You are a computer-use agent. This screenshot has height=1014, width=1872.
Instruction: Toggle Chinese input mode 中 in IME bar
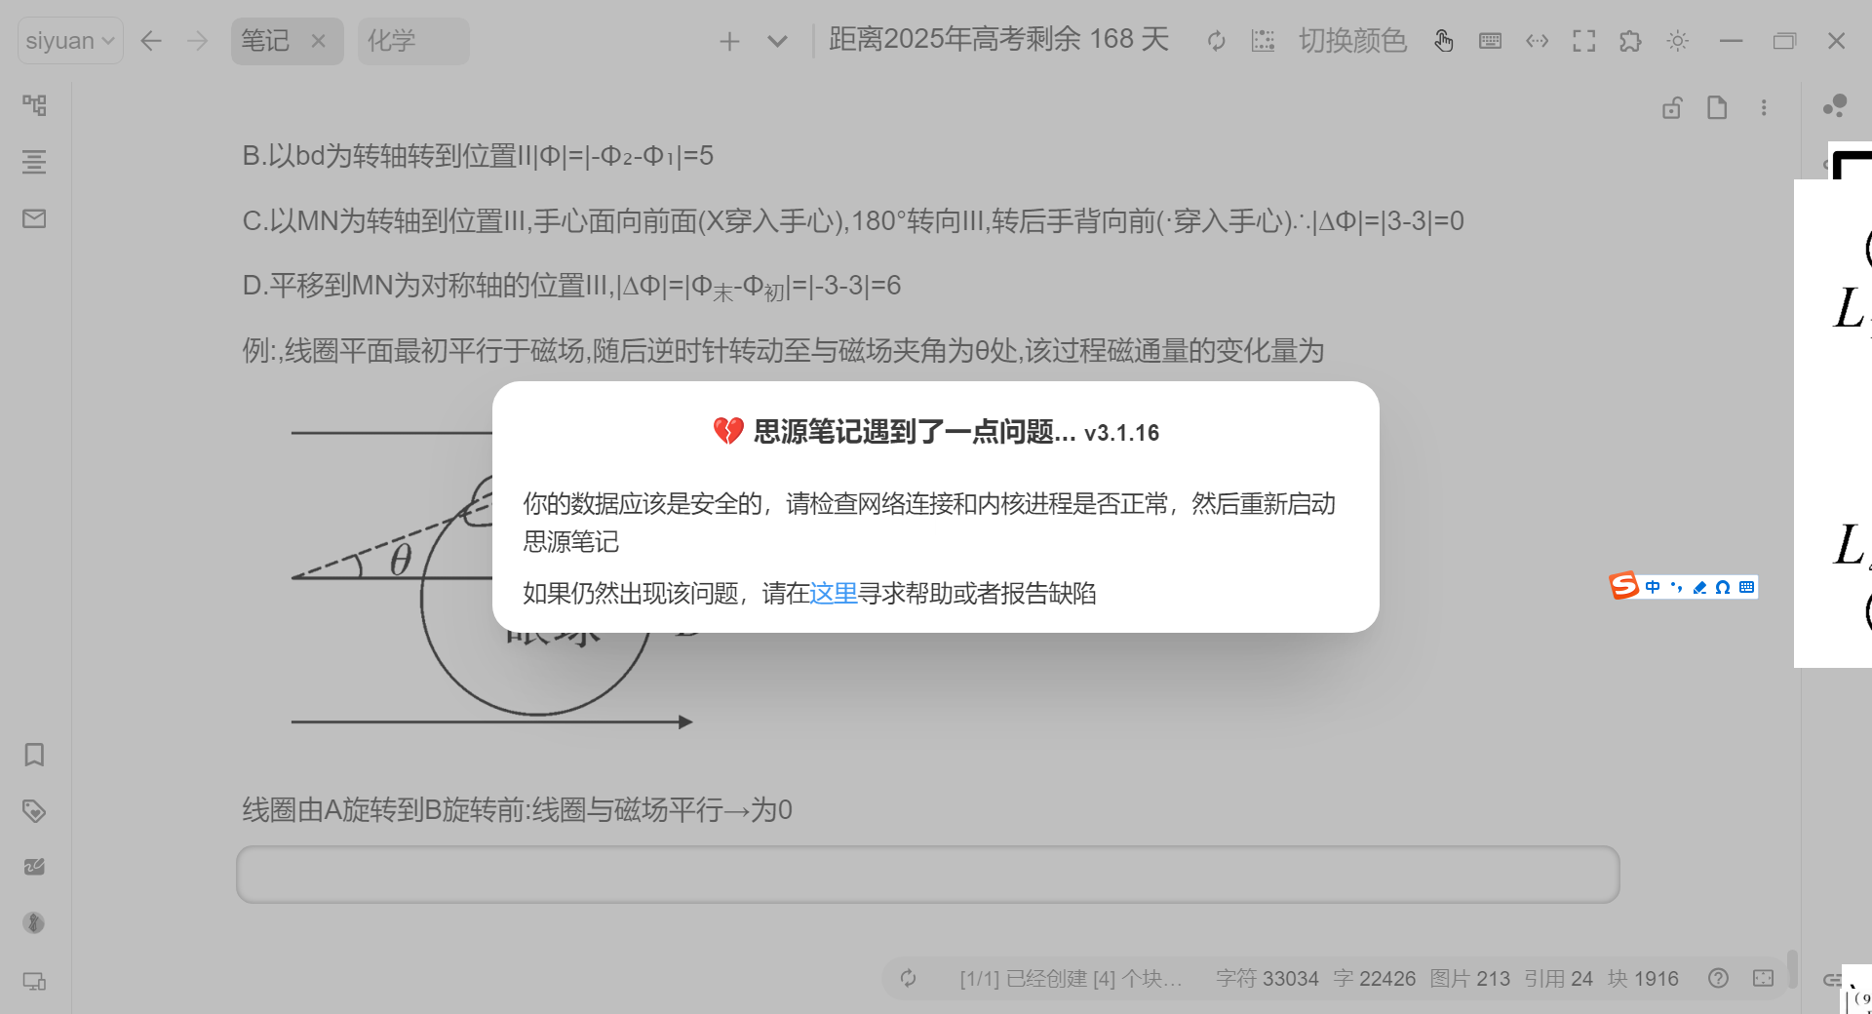click(x=1653, y=587)
